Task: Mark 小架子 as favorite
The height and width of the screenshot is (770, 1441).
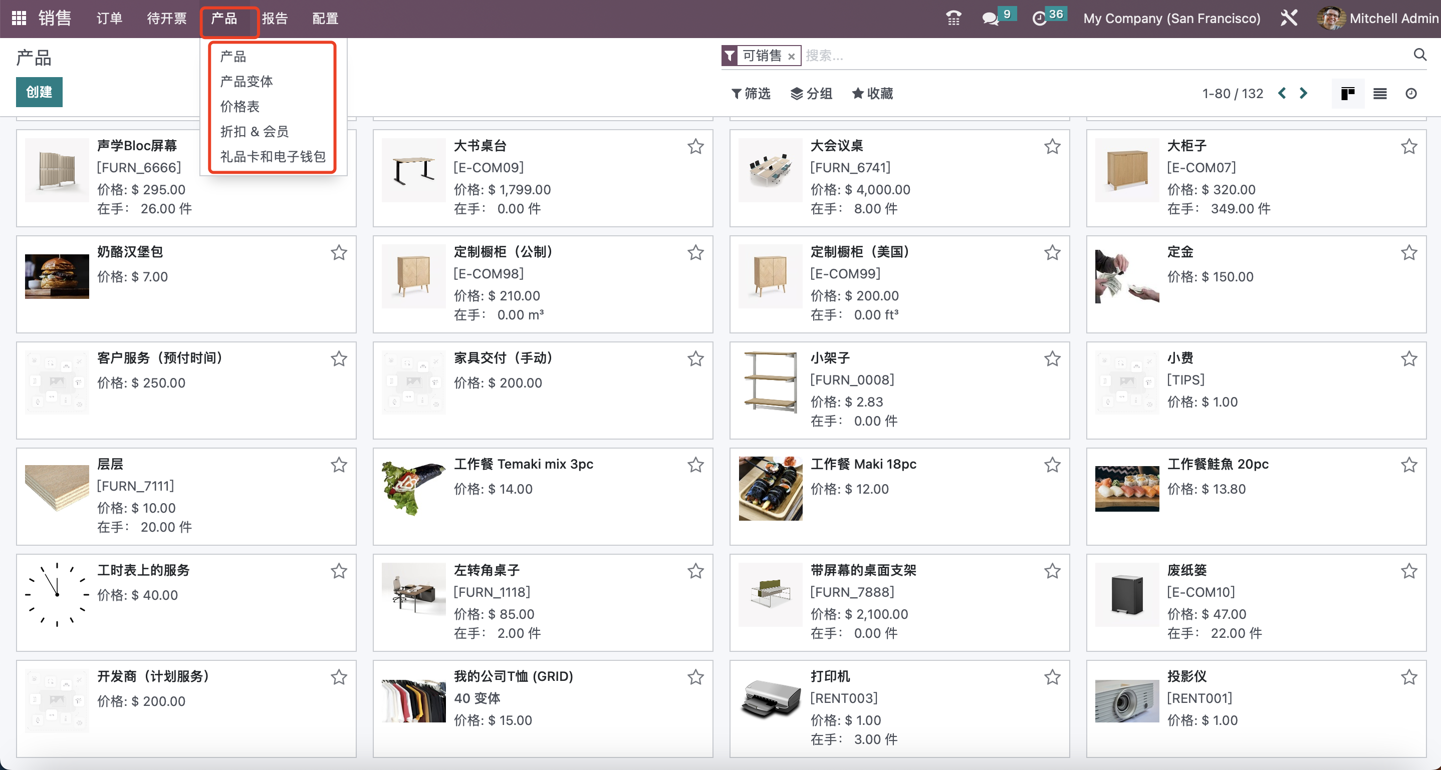Action: pyautogui.click(x=1052, y=359)
